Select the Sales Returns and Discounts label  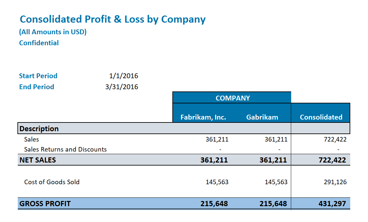point(66,149)
